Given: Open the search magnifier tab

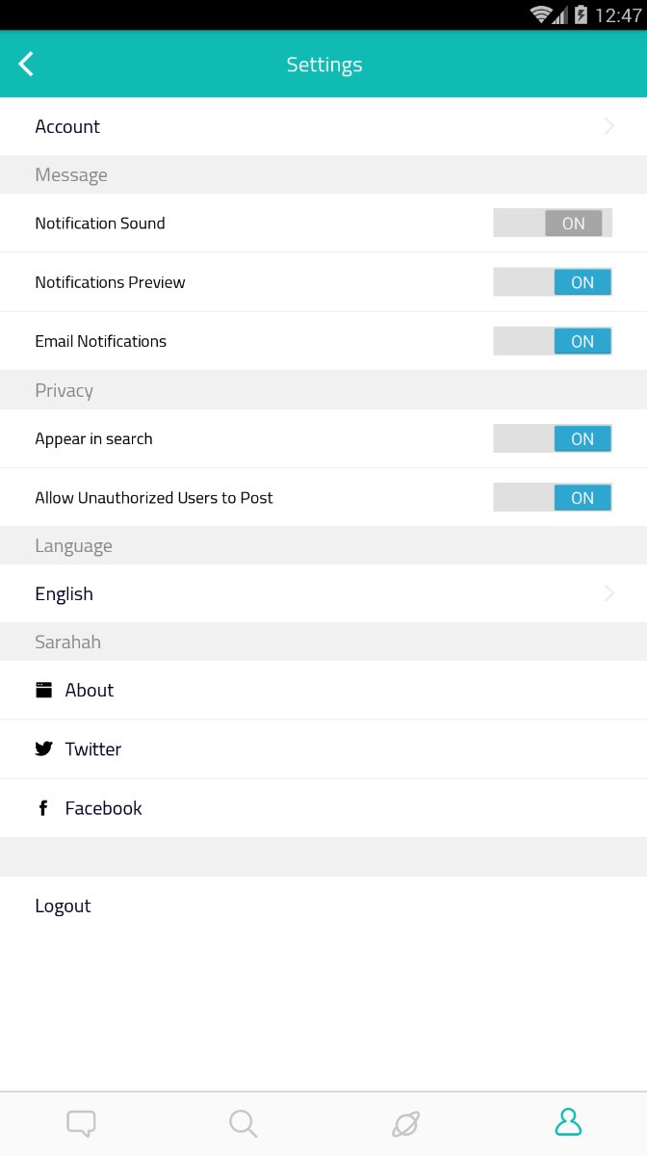Looking at the screenshot, I should [243, 1123].
